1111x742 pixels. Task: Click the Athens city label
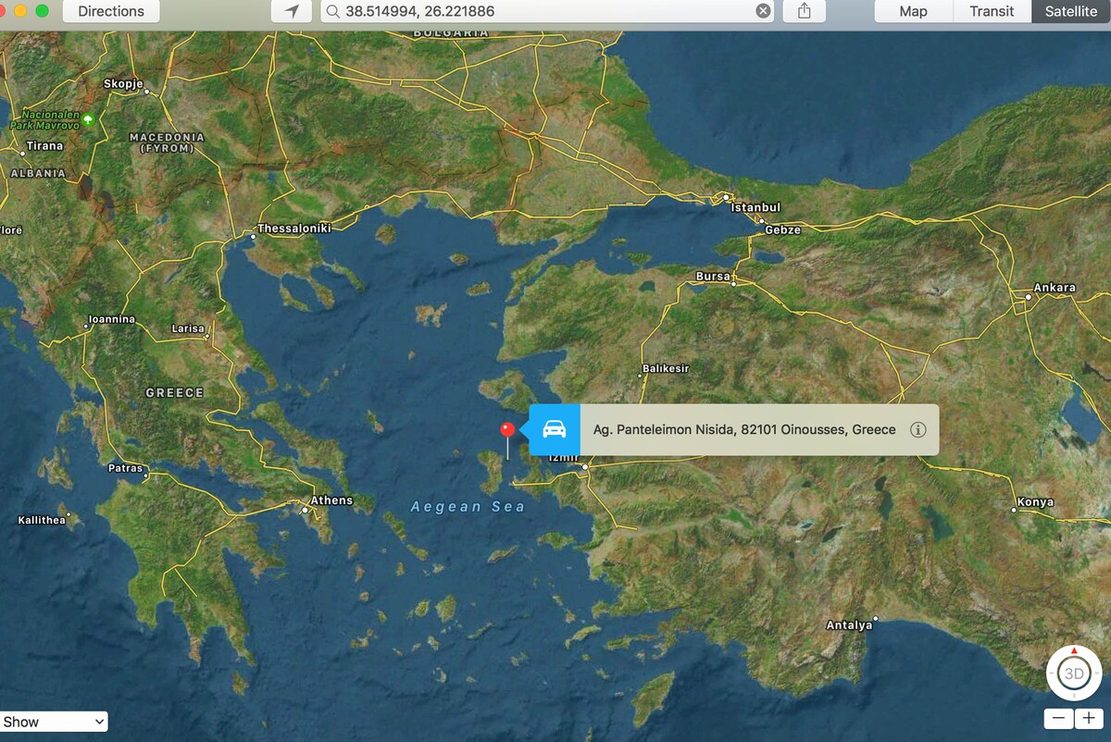pyautogui.click(x=331, y=501)
